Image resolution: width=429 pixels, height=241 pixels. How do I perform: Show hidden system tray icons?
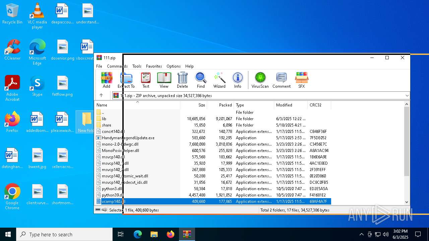coord(362,234)
